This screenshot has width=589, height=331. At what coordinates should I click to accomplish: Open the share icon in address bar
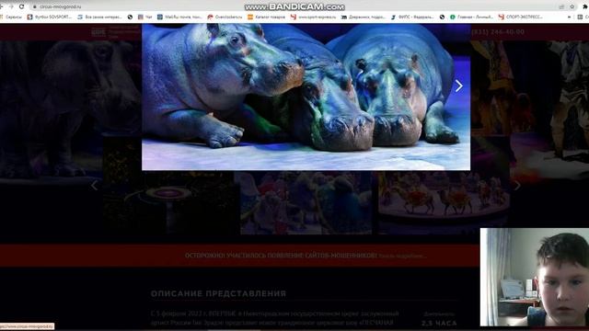point(561,6)
